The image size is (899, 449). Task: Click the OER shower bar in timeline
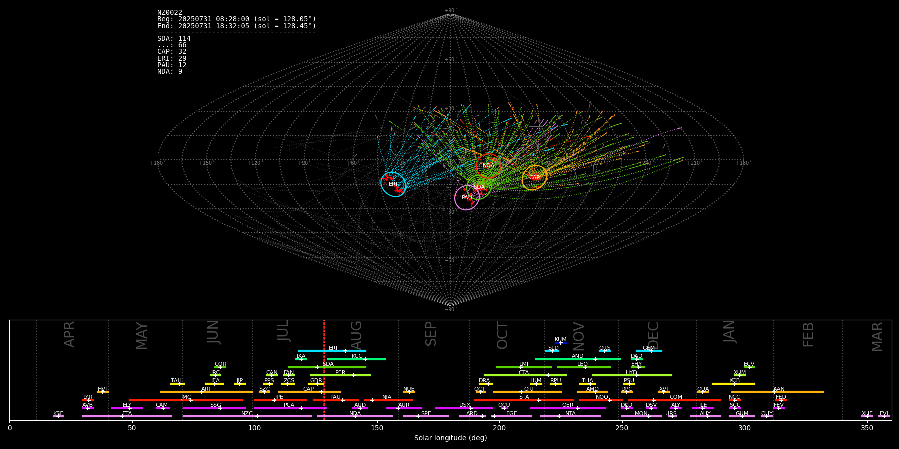pos(568,408)
